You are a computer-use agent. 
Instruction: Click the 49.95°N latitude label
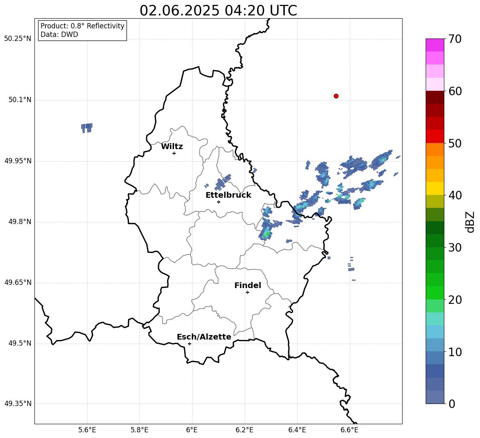pyautogui.click(x=18, y=160)
